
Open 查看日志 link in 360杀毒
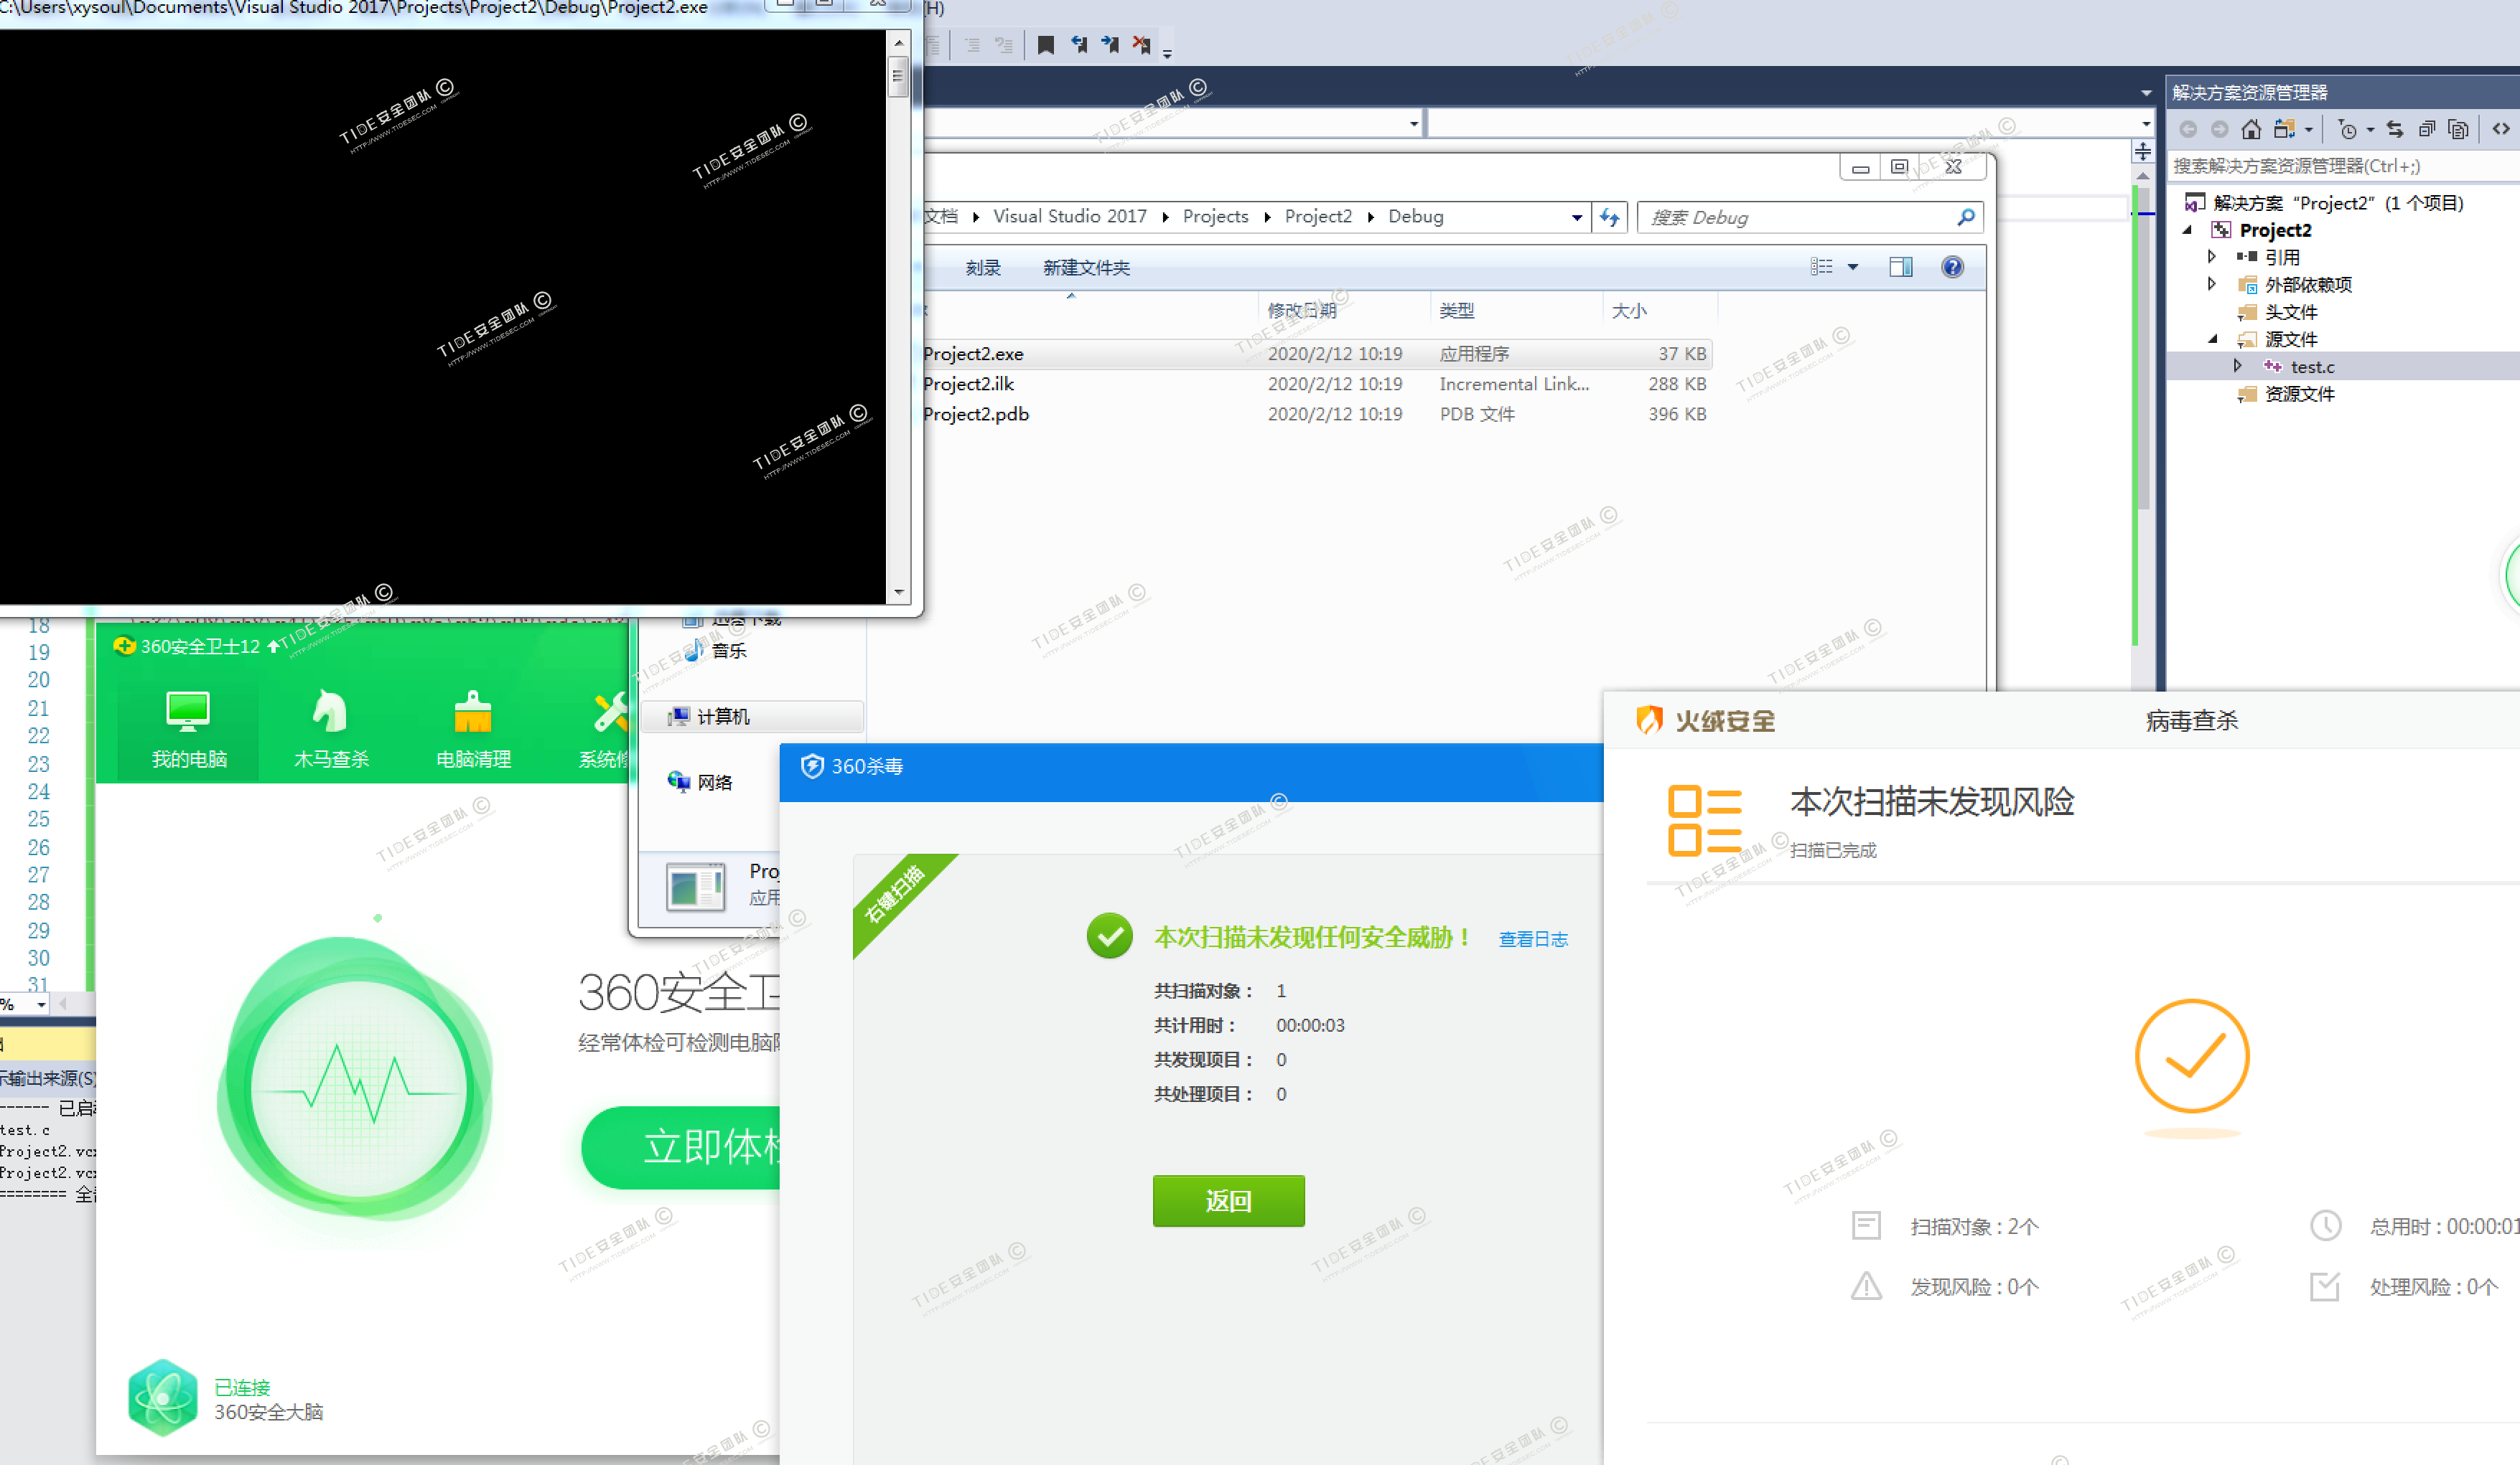(1532, 938)
